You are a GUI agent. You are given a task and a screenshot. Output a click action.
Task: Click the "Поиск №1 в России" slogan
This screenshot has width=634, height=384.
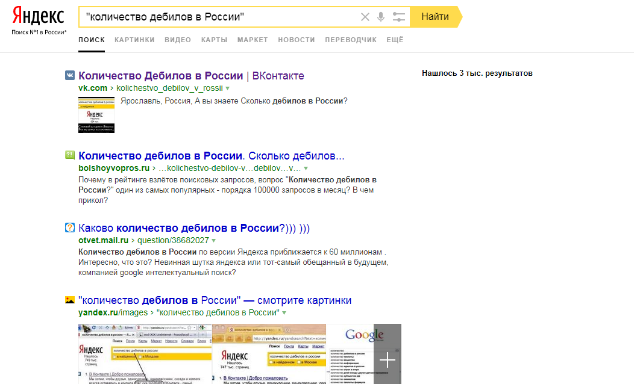[39, 32]
